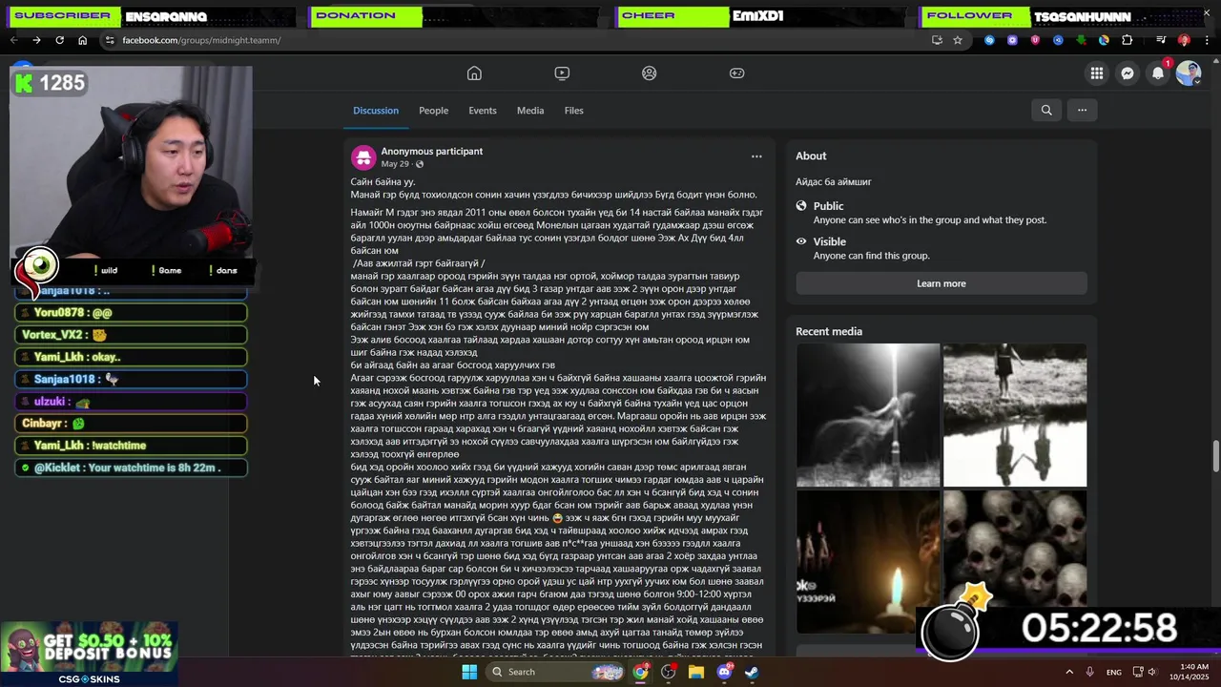The width and height of the screenshot is (1221, 687).
Task: Open Discord from taskbar
Action: (x=724, y=672)
